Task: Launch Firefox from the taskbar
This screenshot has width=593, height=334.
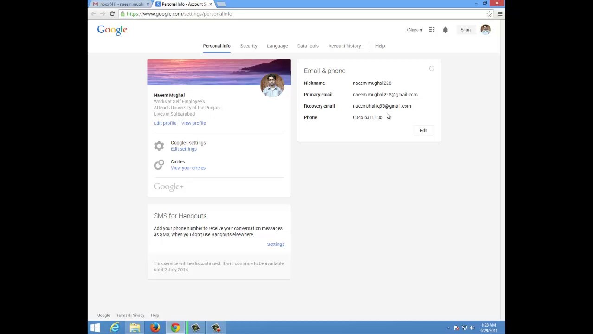Action: click(155, 328)
